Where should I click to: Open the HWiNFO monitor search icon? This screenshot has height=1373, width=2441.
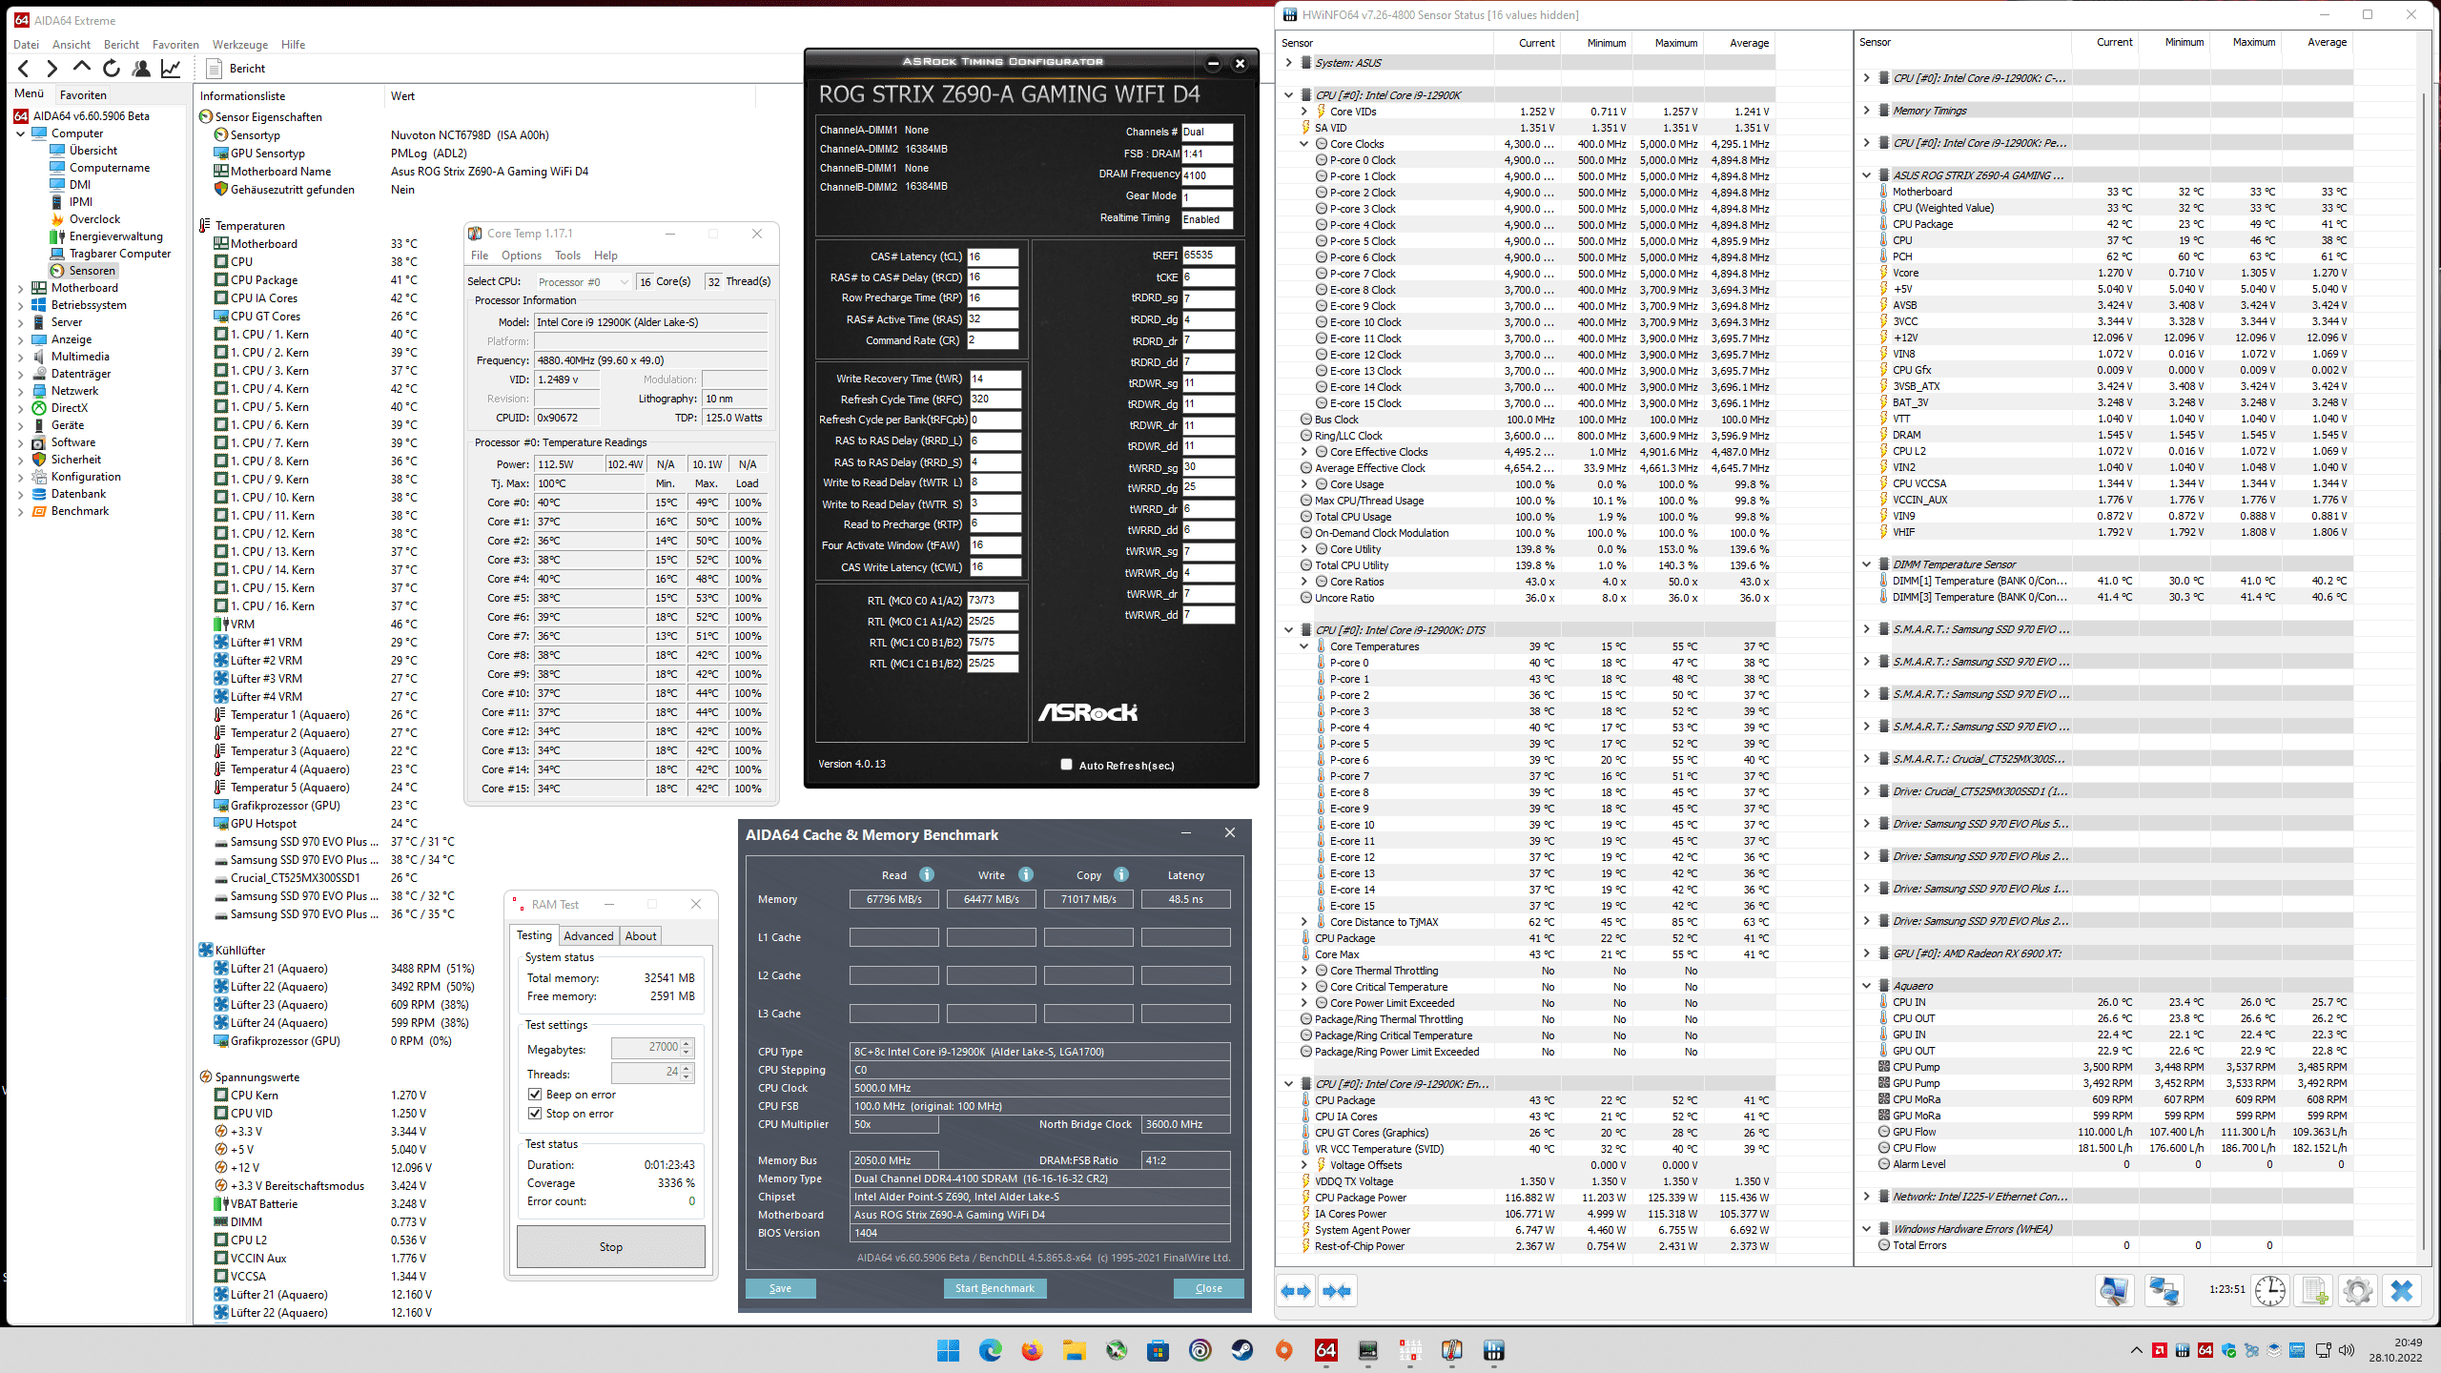[2114, 1291]
